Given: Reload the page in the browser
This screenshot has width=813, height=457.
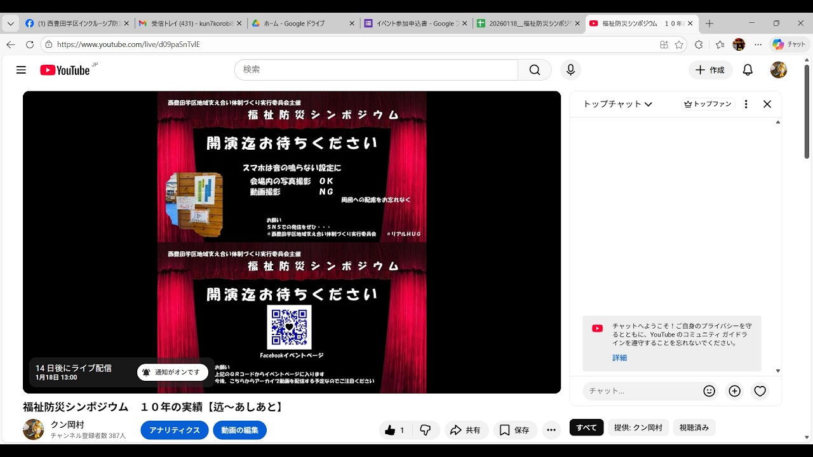Looking at the screenshot, I should click(x=30, y=44).
